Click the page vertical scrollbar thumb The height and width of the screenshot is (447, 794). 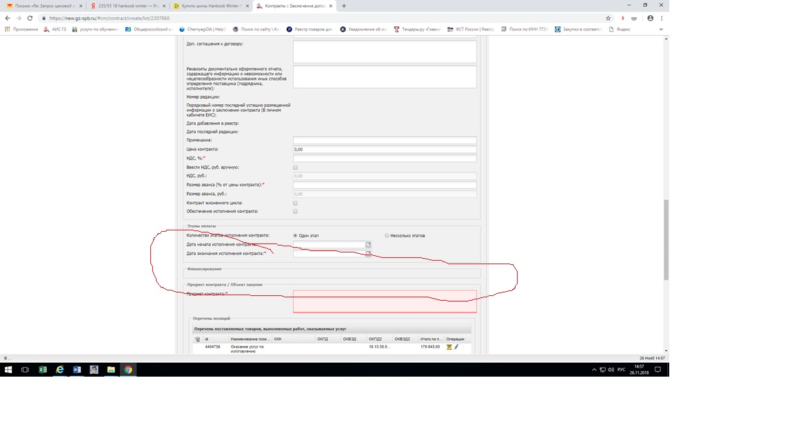coord(666,240)
